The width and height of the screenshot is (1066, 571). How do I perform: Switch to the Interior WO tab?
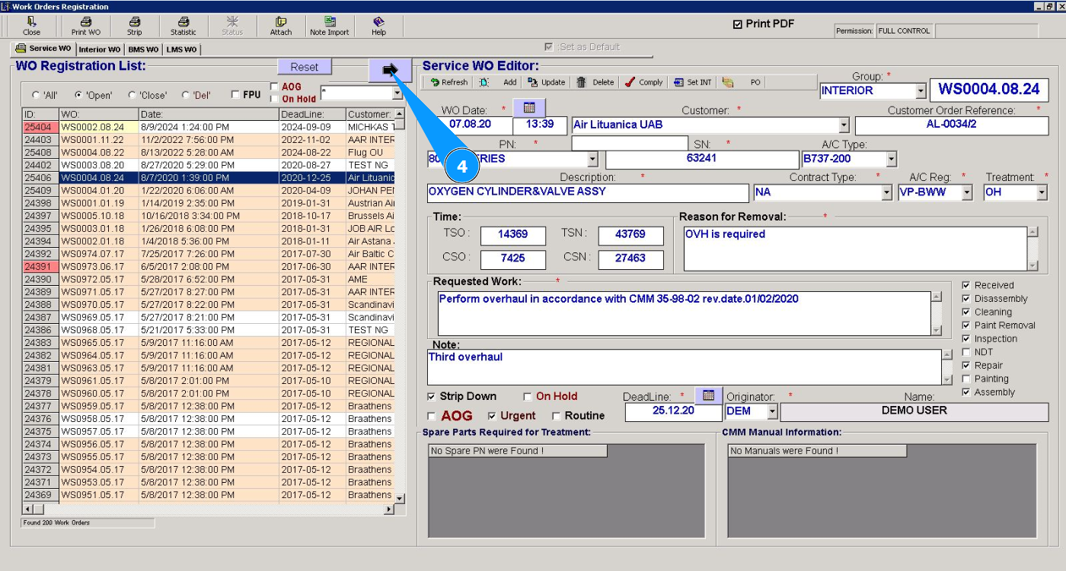99,49
